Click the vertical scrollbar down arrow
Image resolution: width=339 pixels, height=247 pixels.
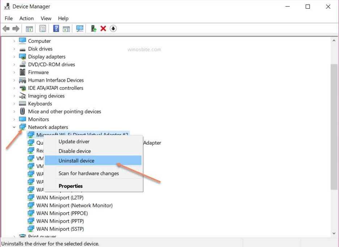(334, 233)
